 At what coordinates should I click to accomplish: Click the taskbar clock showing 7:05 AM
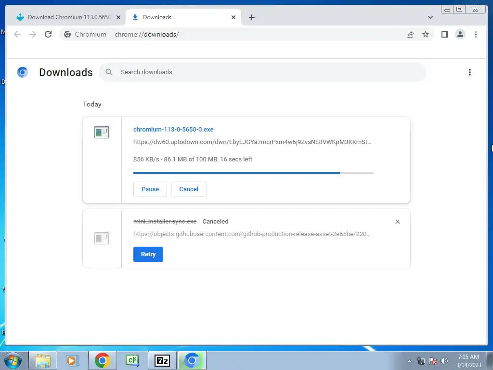point(468,361)
